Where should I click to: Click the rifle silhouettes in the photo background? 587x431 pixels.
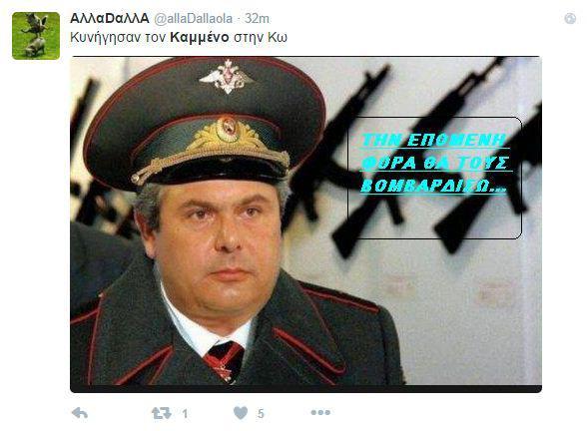[x=415, y=158]
